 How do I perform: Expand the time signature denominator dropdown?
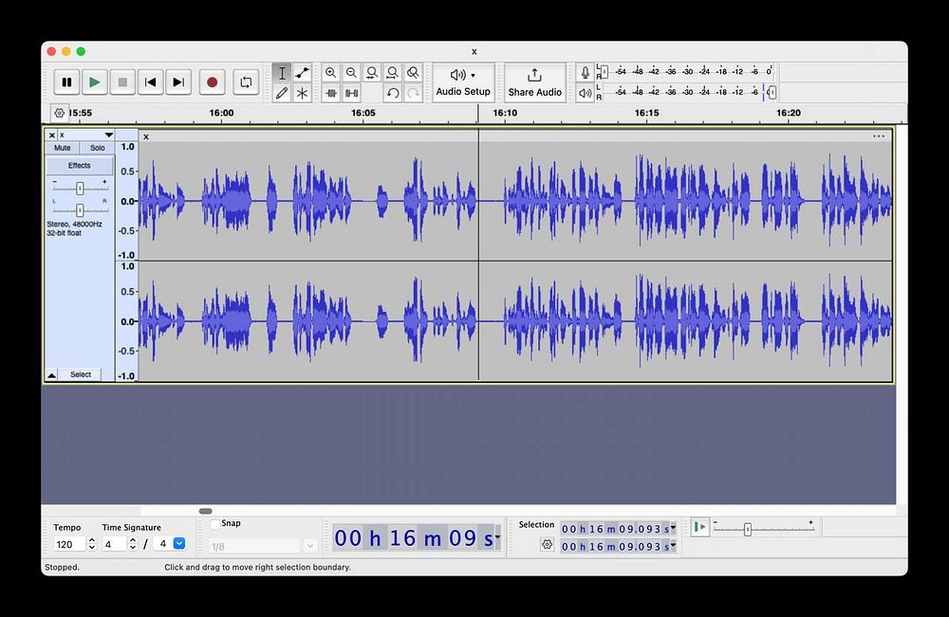[x=179, y=544]
